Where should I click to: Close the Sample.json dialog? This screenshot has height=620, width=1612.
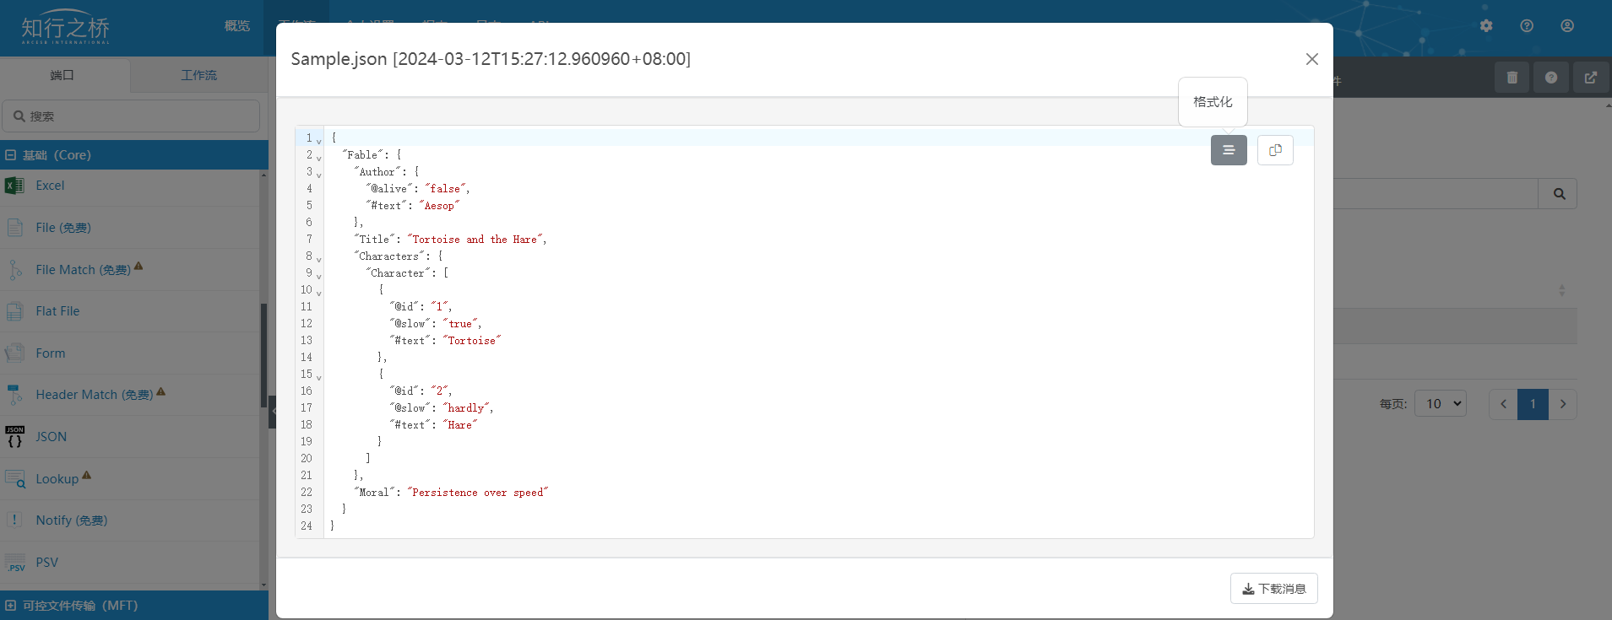1311,59
